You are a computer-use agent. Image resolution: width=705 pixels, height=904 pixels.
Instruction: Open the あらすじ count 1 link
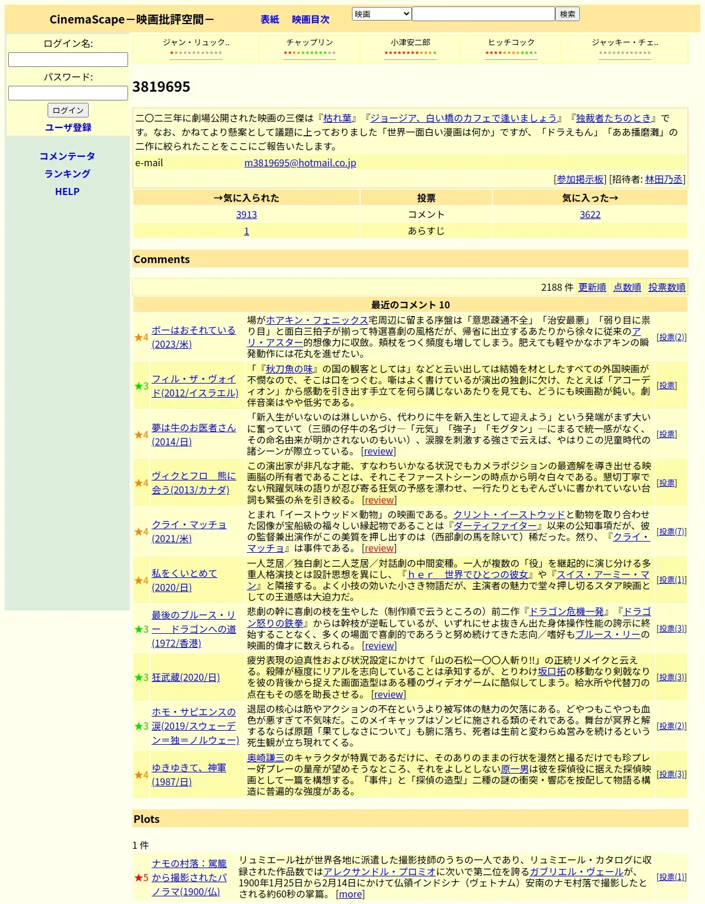click(246, 231)
